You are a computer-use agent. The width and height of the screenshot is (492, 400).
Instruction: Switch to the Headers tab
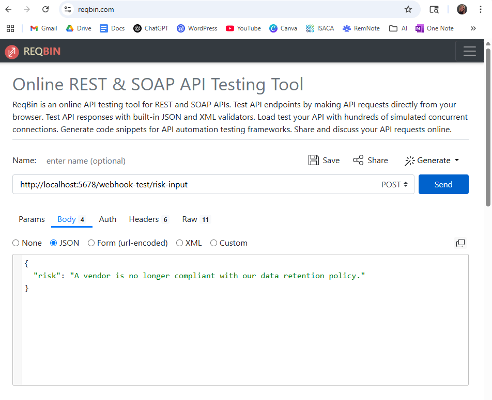[148, 219]
